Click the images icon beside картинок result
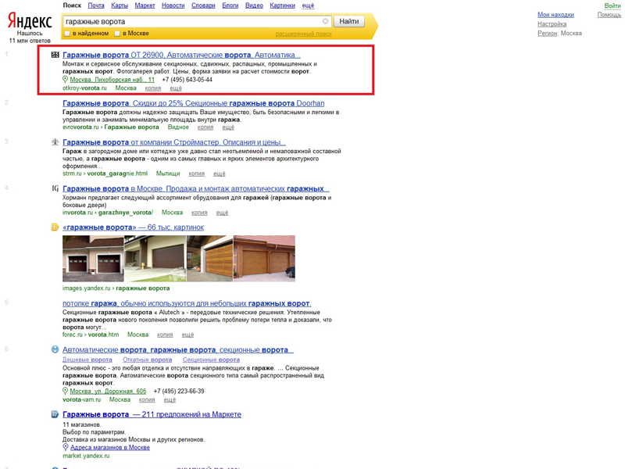Screen dimensions: 625x469 click(x=55, y=227)
